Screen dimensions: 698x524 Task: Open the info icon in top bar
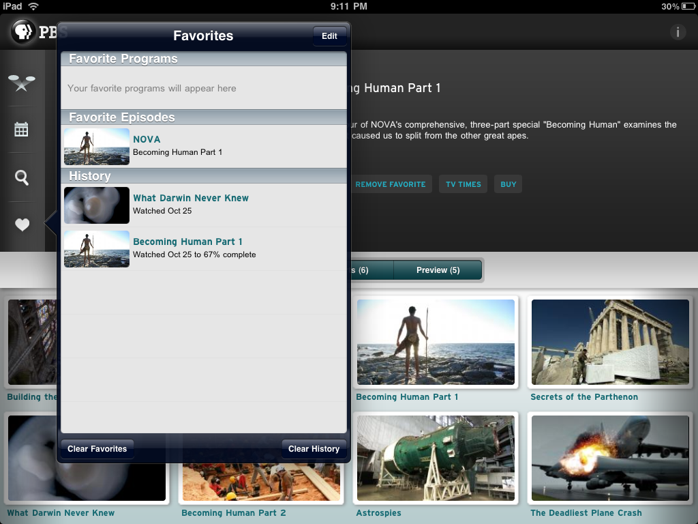coord(678,32)
